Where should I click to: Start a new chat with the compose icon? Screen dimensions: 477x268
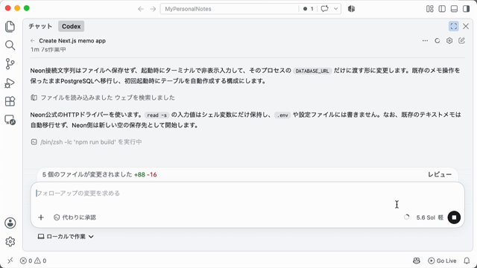pyautogui.click(x=461, y=40)
